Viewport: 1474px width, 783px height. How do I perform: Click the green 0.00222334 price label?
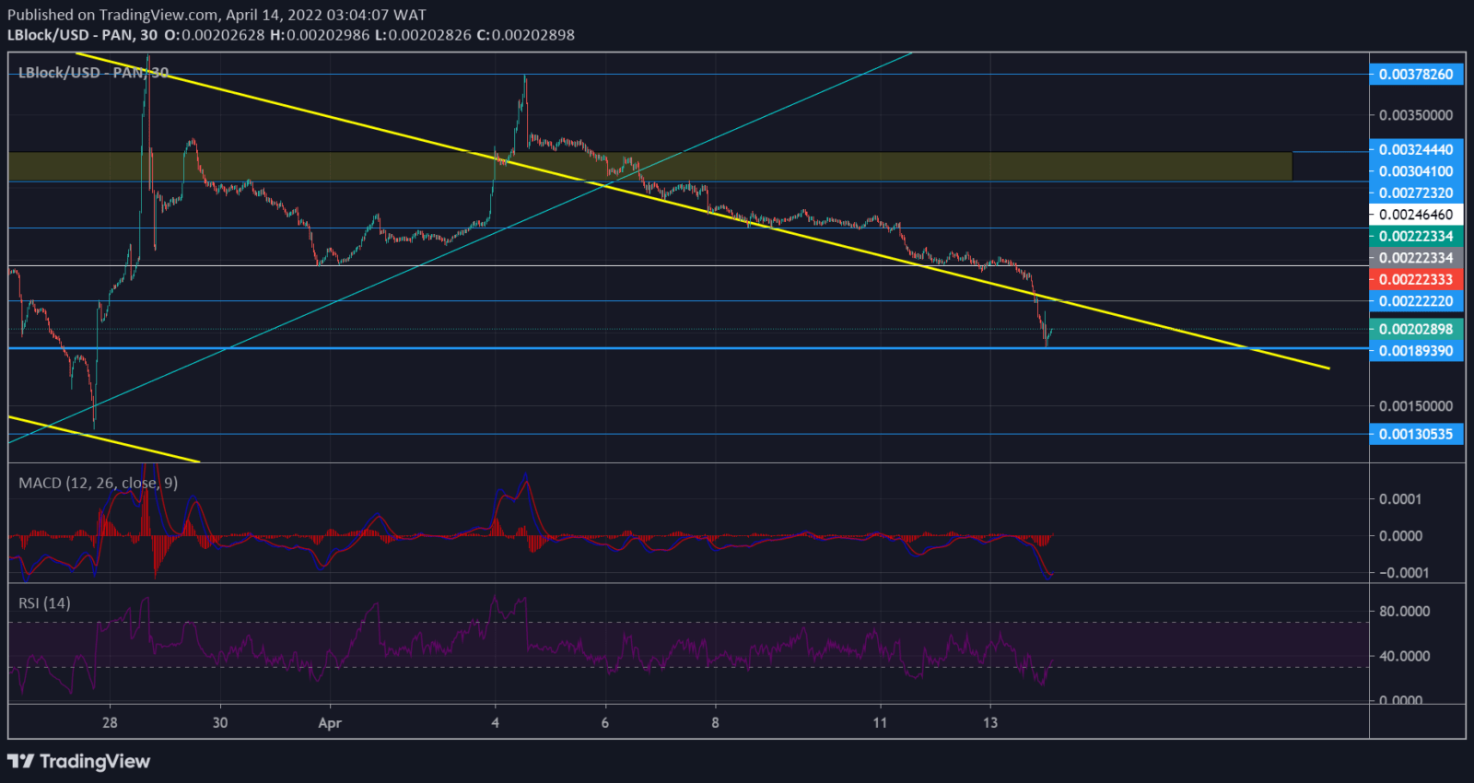point(1416,236)
